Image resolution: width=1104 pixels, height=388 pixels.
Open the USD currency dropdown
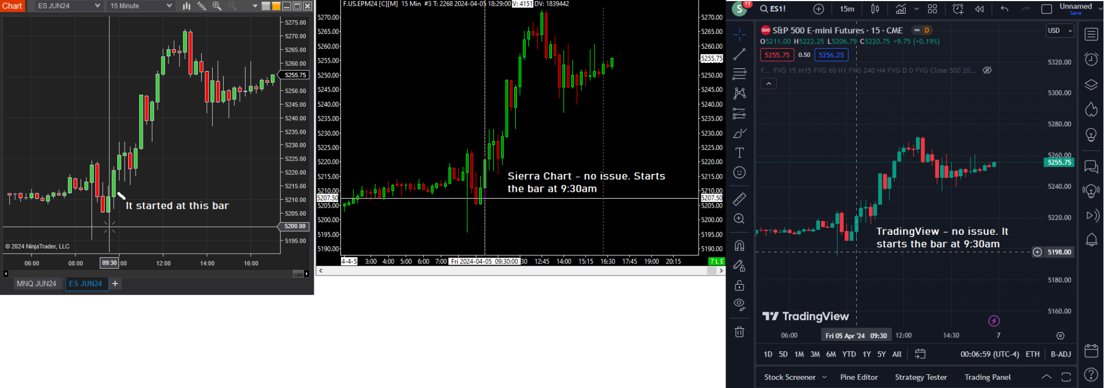[x=1060, y=30]
